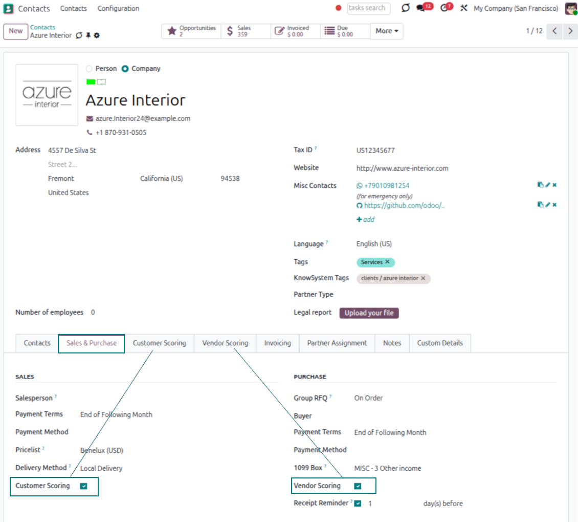Open the gear actions icon beside breadcrumb
Screen dimensions: 578x522
pos(97,36)
